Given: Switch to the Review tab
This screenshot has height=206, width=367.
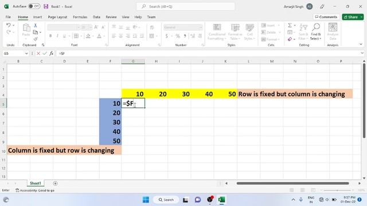Looking at the screenshot, I should point(111,17).
